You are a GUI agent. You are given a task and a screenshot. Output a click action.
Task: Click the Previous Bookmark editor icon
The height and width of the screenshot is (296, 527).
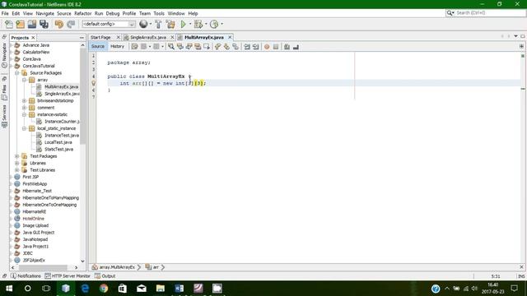[217, 47]
